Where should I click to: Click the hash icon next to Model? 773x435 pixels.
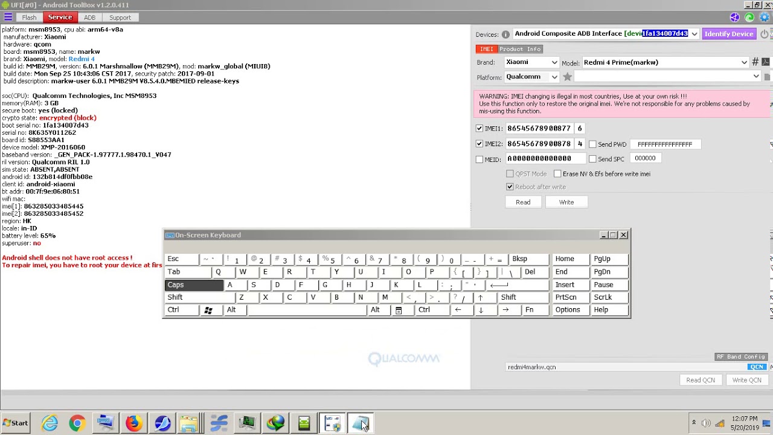(755, 62)
